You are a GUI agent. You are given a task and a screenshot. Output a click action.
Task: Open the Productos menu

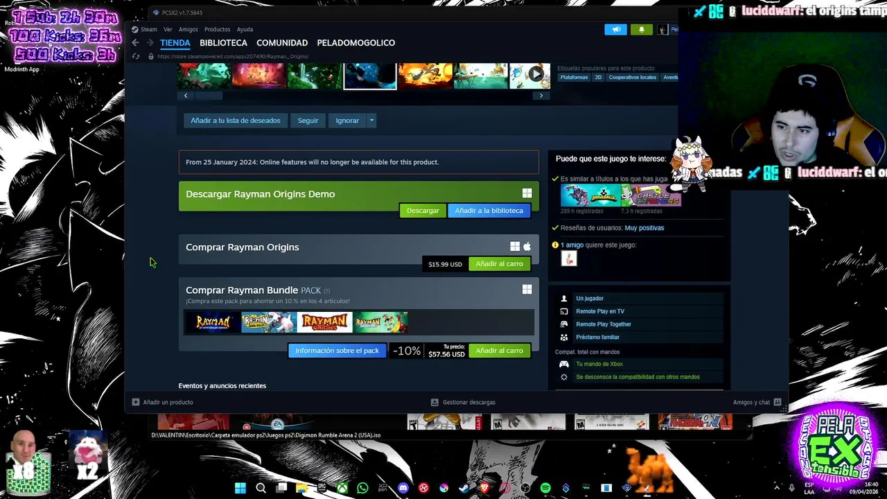click(217, 29)
